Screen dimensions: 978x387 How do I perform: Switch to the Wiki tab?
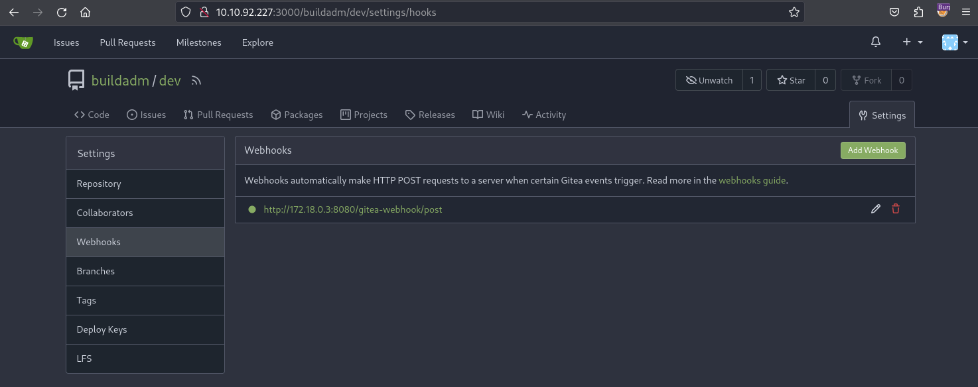click(488, 115)
